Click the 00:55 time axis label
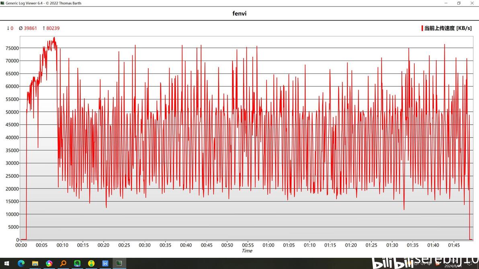The width and height of the screenshot is (479, 269). pyautogui.click(x=248, y=245)
